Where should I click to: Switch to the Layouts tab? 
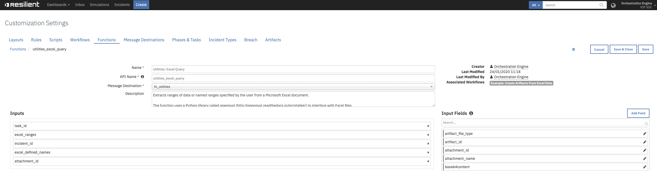[16, 40]
